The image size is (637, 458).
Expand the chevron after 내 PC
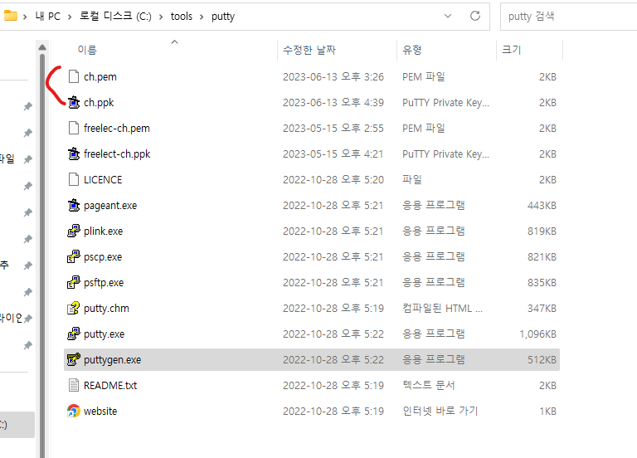point(70,17)
